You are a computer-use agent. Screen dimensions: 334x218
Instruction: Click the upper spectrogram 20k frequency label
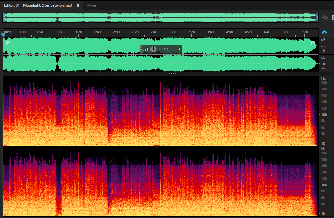tap(324, 83)
